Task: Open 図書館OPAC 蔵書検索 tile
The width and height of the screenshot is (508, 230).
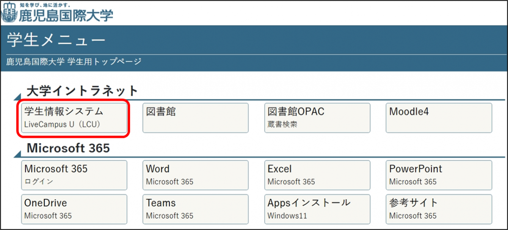Action: tap(317, 118)
